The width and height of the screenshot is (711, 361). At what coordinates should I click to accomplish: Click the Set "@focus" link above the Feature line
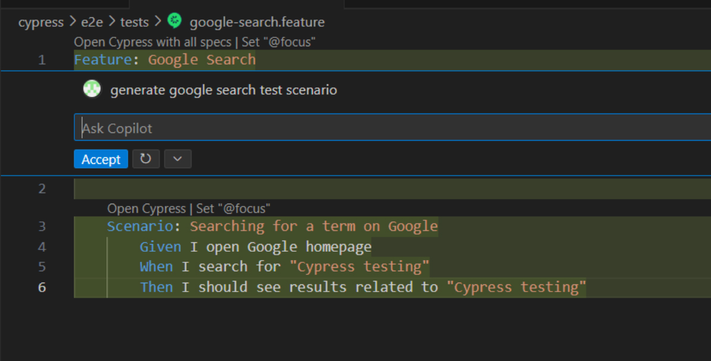pos(278,42)
